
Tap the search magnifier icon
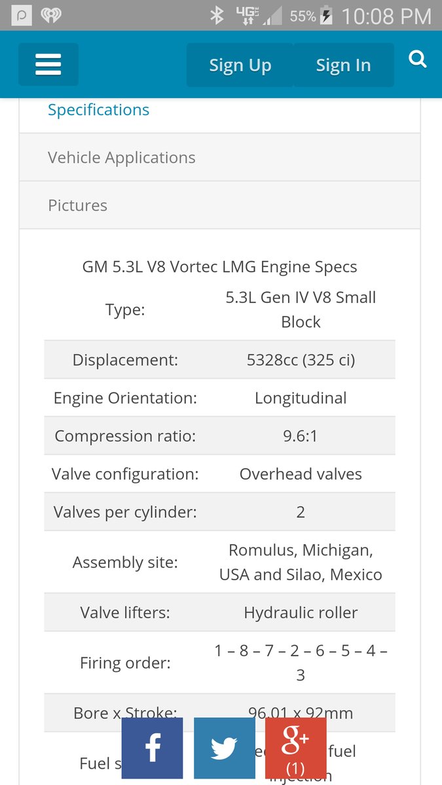[x=417, y=60]
